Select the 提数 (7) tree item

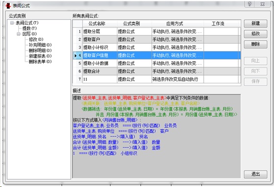pyautogui.click(x=29, y=28)
